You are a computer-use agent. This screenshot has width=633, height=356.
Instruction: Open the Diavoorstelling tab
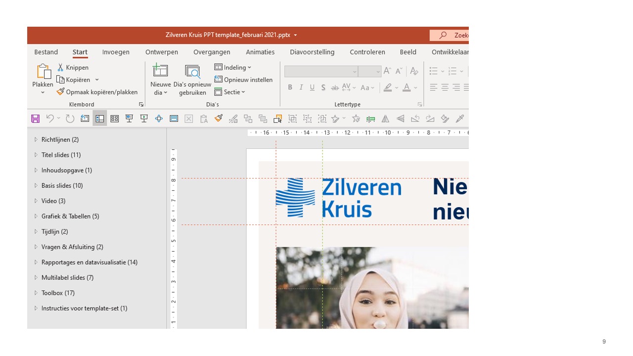pyautogui.click(x=312, y=52)
